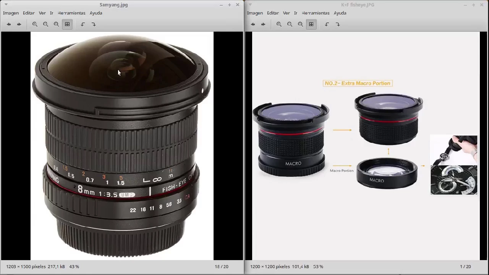Minimize the K+F fisheye.JPG window
The height and width of the screenshot is (275, 489).
(x=465, y=5)
